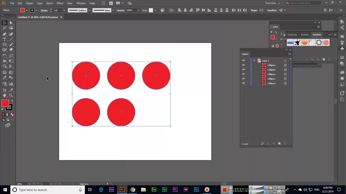Select the Lasso tool

(x=11, y=28)
